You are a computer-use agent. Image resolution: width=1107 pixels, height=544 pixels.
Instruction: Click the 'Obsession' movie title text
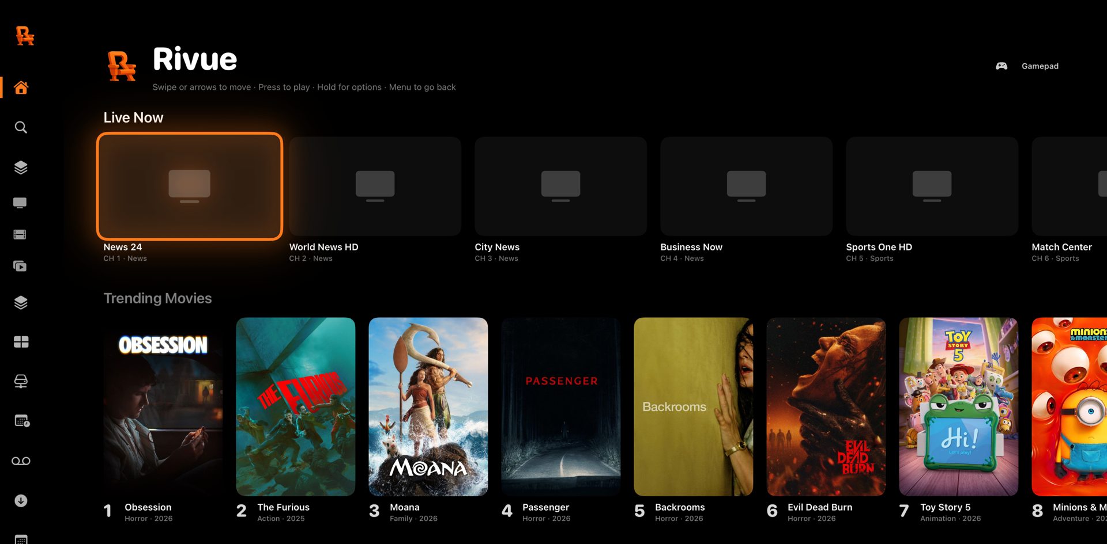click(x=148, y=507)
